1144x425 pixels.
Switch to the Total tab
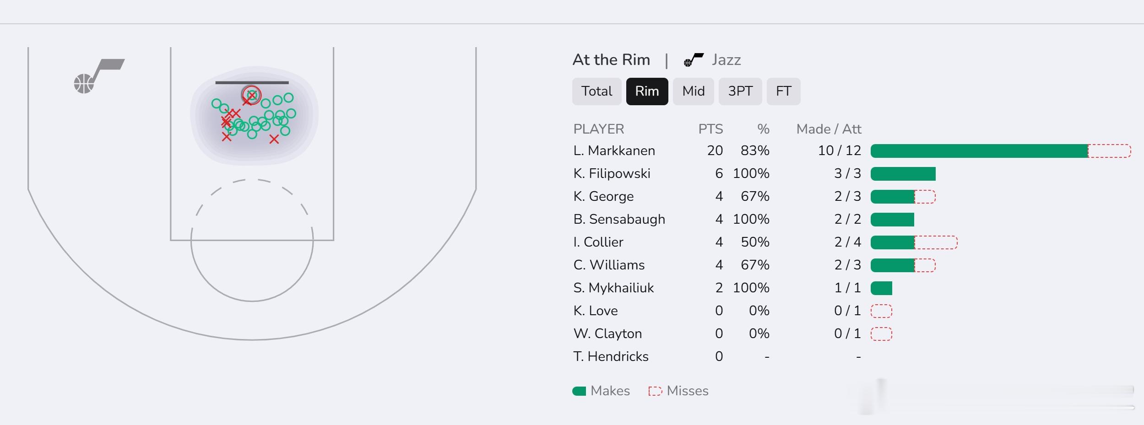596,91
